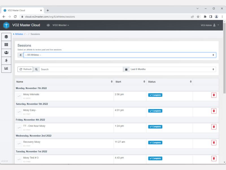This screenshot has width=226, height=170.
Task: Open the VO2 Master organization dropdown
Action: click(60, 25)
